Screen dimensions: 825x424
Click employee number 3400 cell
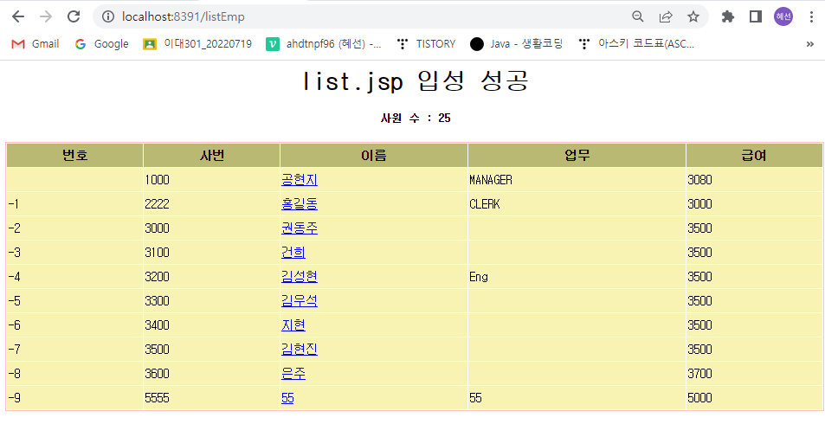211,325
